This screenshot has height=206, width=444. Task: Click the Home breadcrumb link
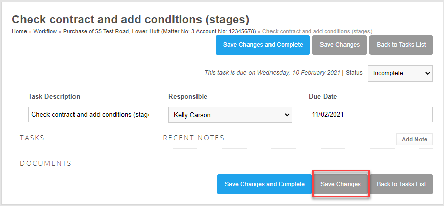[x=19, y=31]
